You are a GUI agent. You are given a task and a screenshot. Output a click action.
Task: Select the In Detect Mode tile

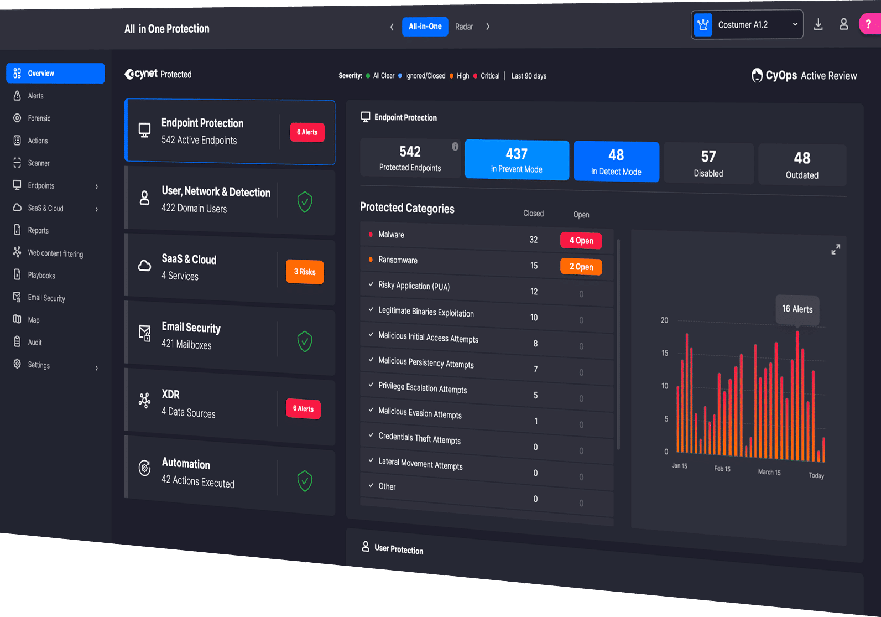coord(616,162)
